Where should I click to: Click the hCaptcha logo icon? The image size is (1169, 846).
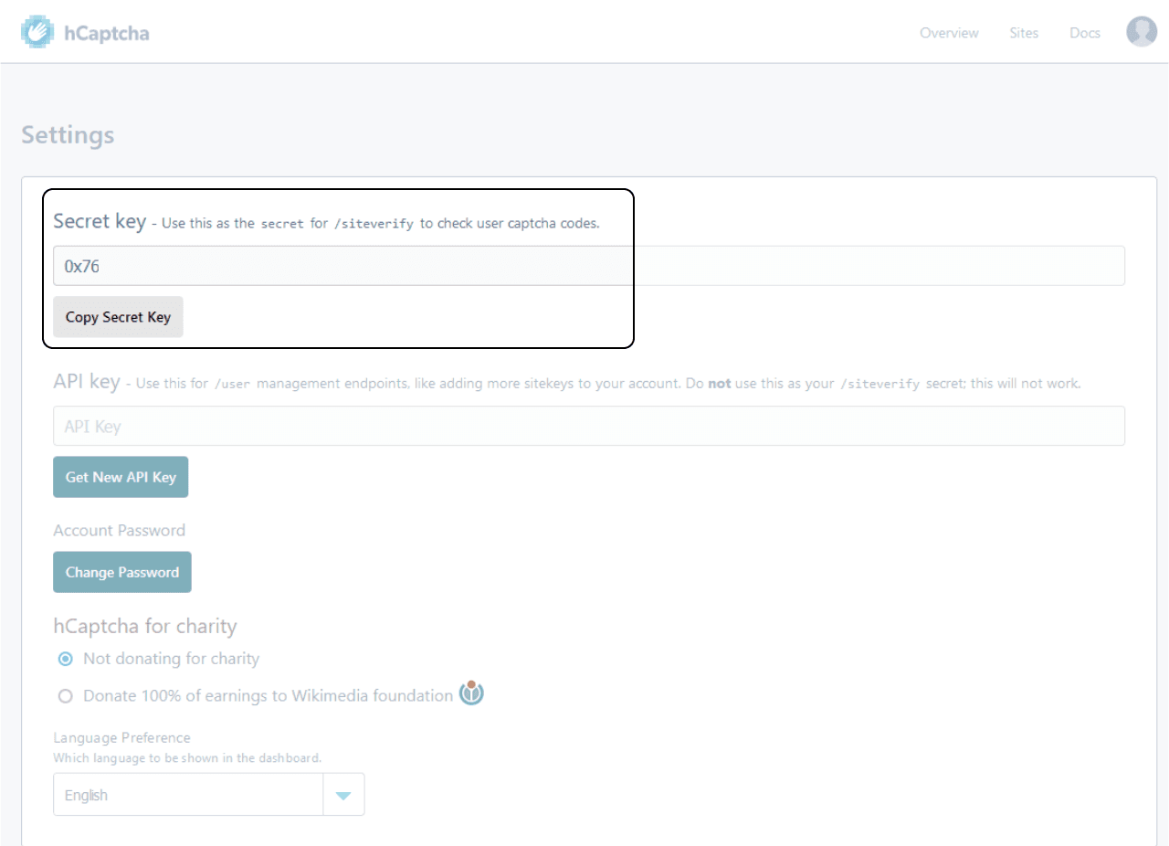(37, 31)
